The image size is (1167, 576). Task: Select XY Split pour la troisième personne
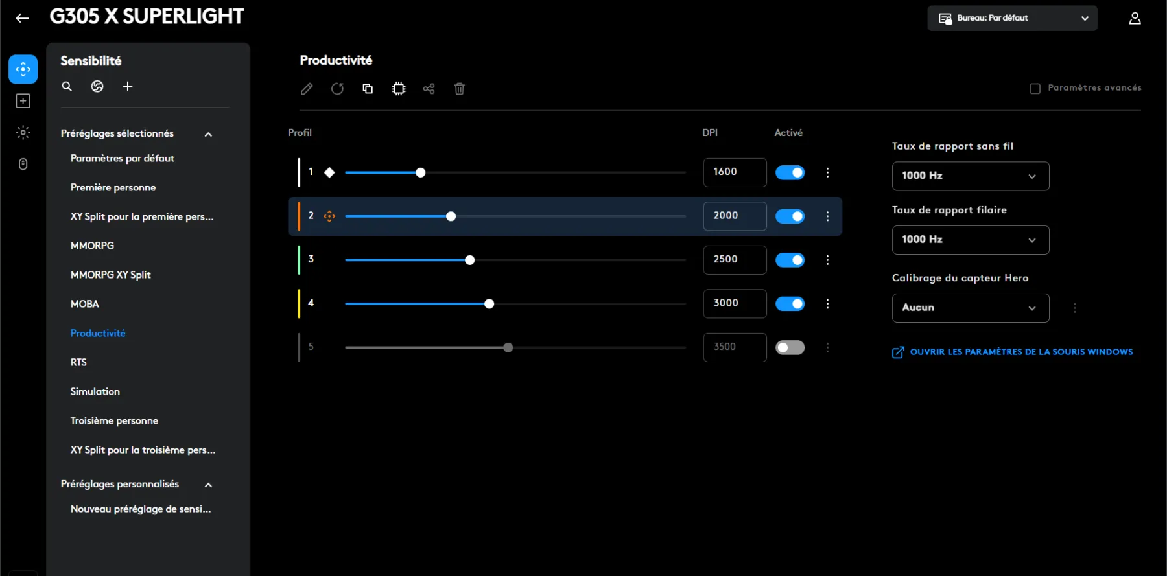pyautogui.click(x=143, y=450)
